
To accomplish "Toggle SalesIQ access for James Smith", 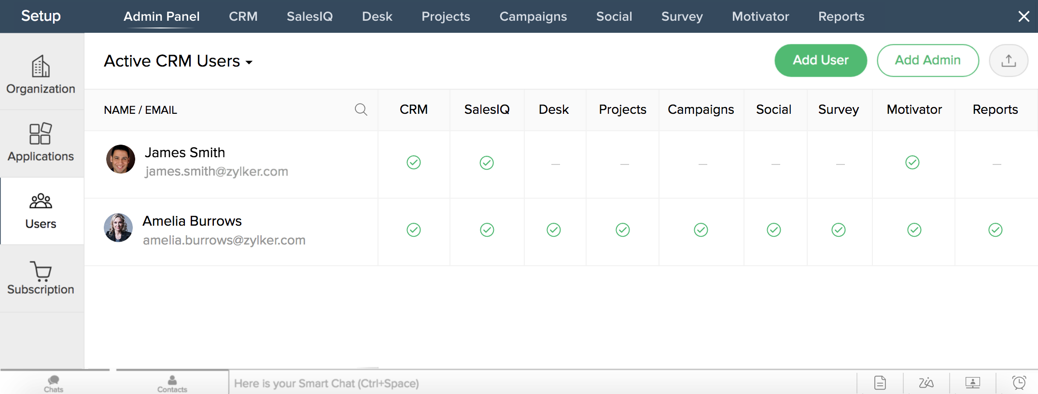I will [487, 163].
